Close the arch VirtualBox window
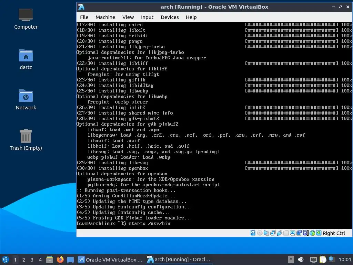The width and height of the screenshot is (353, 265). (347, 7)
